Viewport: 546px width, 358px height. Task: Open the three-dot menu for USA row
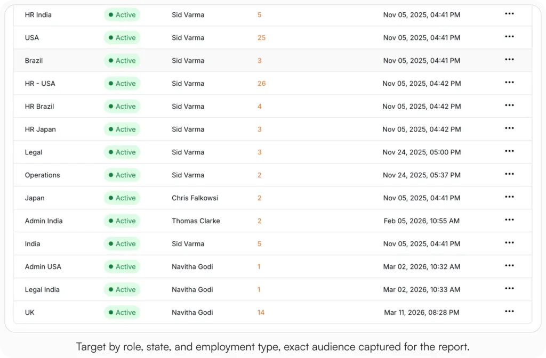coord(509,37)
